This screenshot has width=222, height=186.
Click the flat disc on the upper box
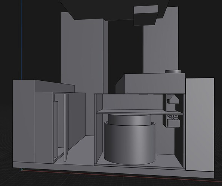click(x=173, y=71)
